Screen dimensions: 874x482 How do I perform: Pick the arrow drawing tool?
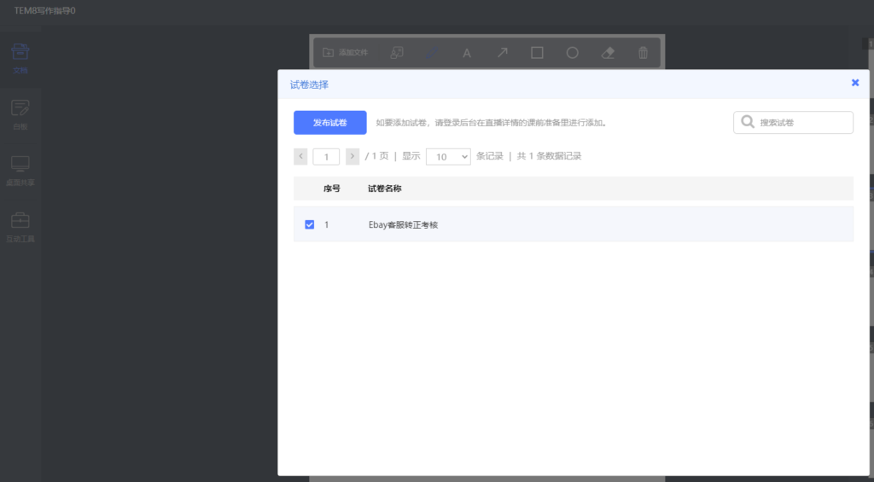click(x=502, y=52)
